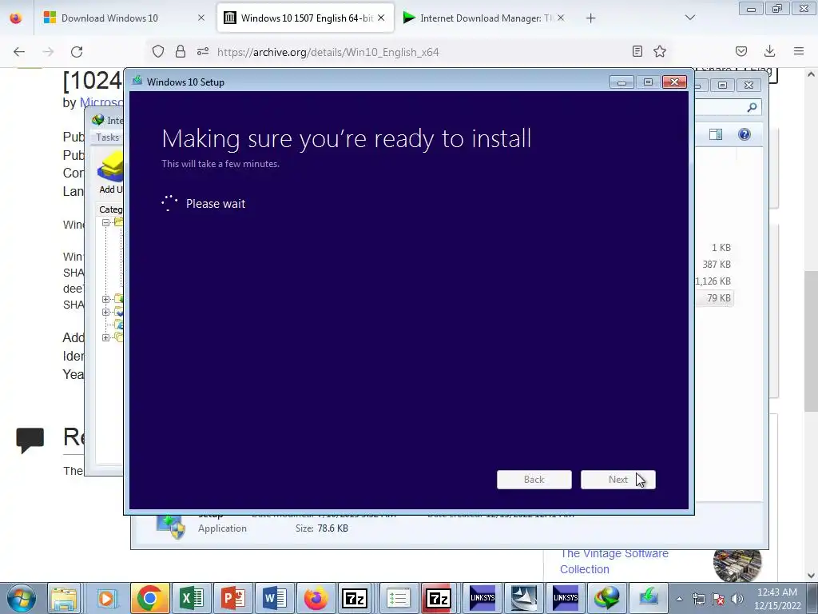Launch Windows Media Player from taskbar
This screenshot has height=614, width=818.
click(106, 598)
